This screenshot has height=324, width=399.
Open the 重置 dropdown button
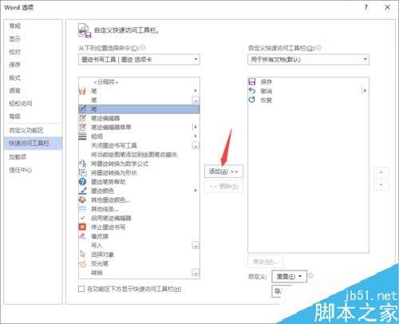(289, 276)
